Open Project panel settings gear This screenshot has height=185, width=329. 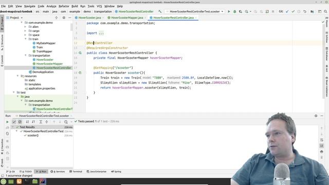point(64,18)
